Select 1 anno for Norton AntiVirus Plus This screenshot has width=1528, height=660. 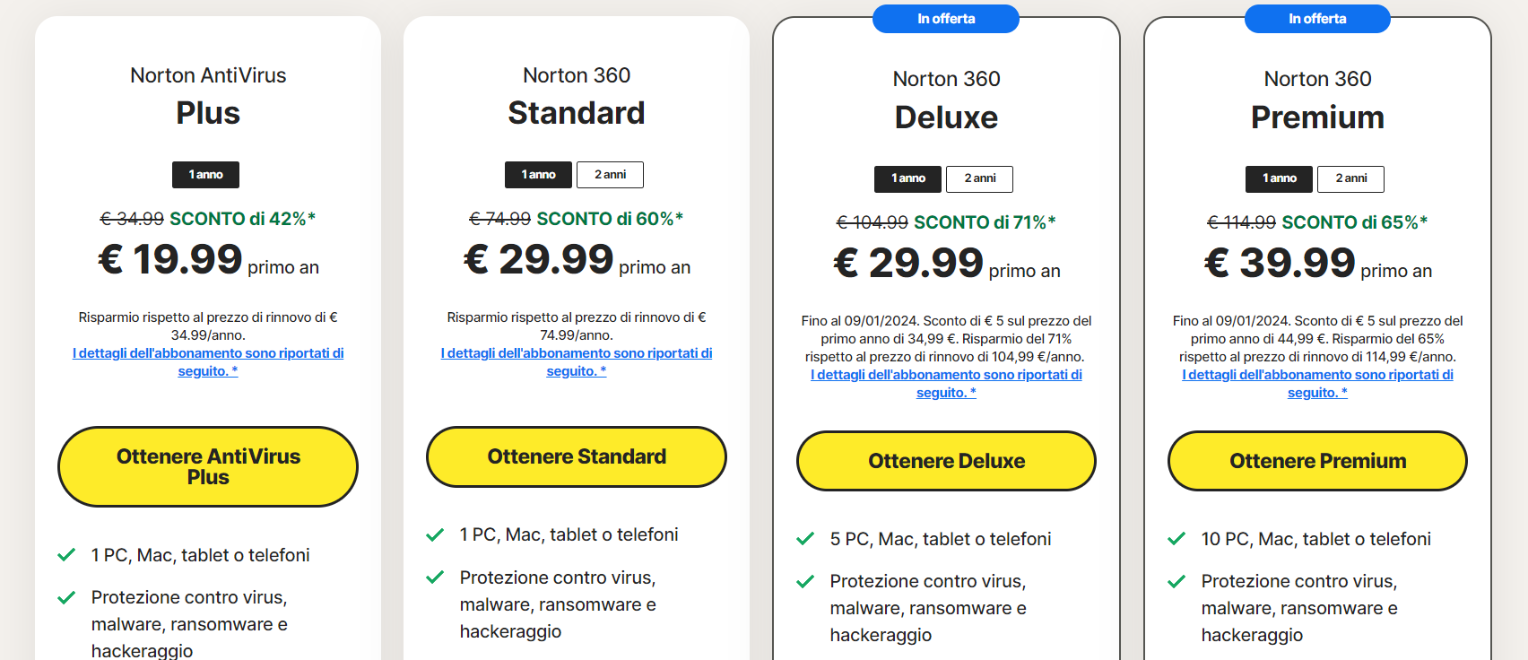coord(205,175)
